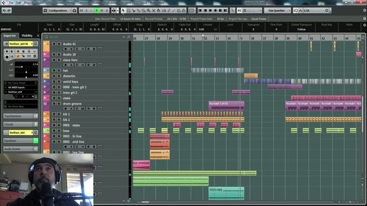Viewport: 367px width, 206px height.
Task: Select the Split scissors tool
Action: (x=134, y=10)
